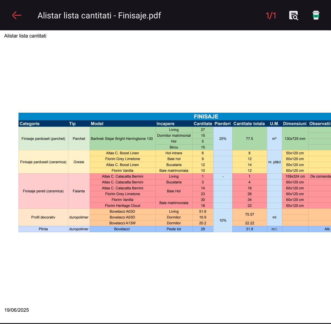Click the m² unit cell

[x=274, y=139]
